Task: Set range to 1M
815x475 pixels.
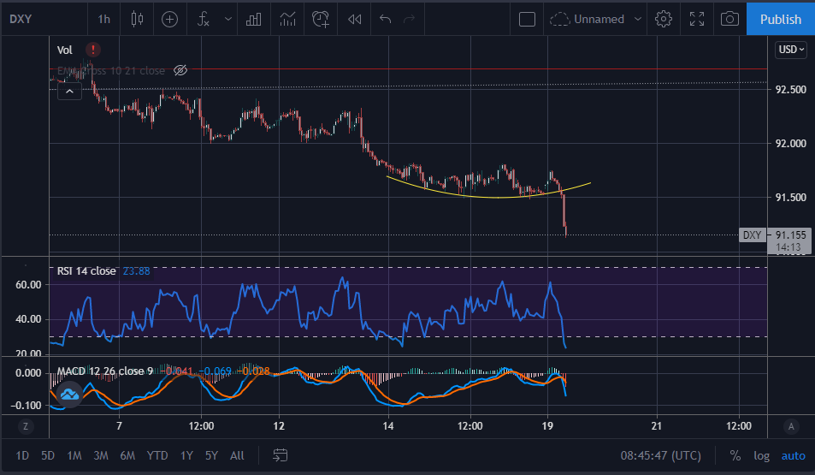Action: [74, 456]
